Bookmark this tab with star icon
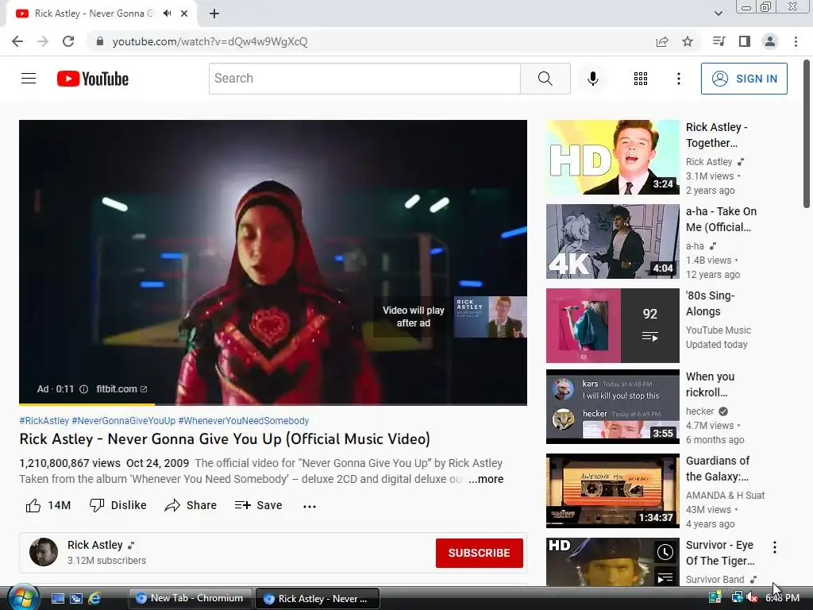 (688, 41)
